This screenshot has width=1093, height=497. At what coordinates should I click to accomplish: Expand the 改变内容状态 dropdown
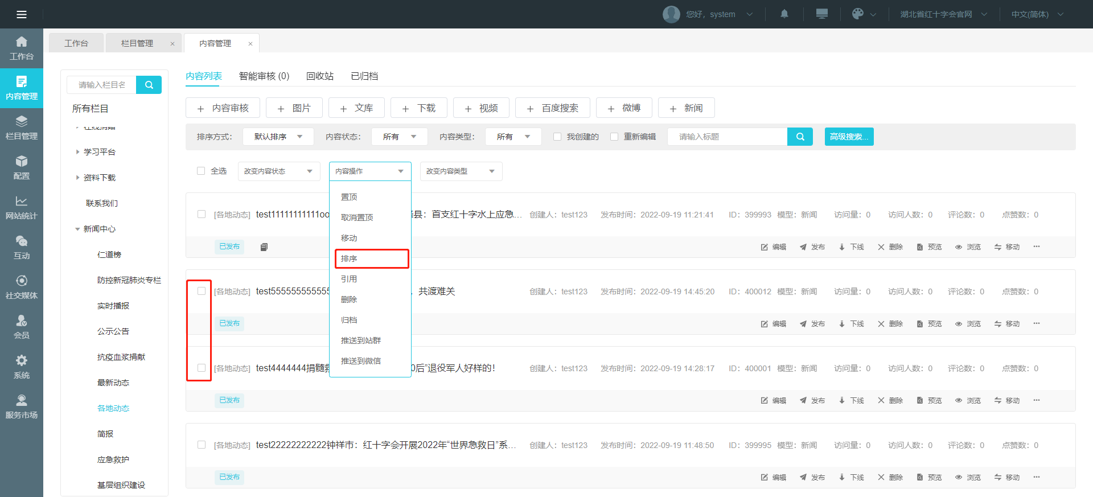[278, 171]
